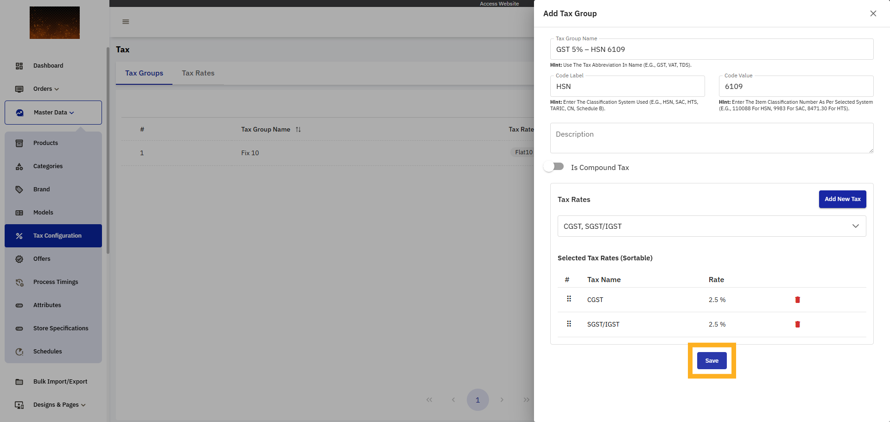Screen dimensions: 890x422
Task: Click the Add New Tax button
Action: 842,199
